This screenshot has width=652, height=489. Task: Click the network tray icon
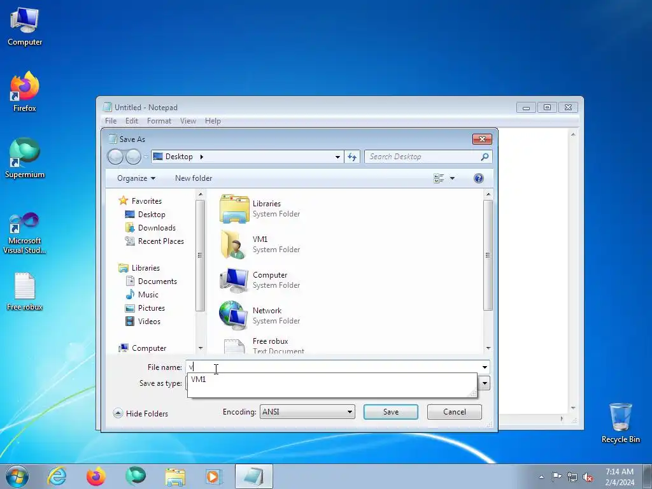[572, 476]
